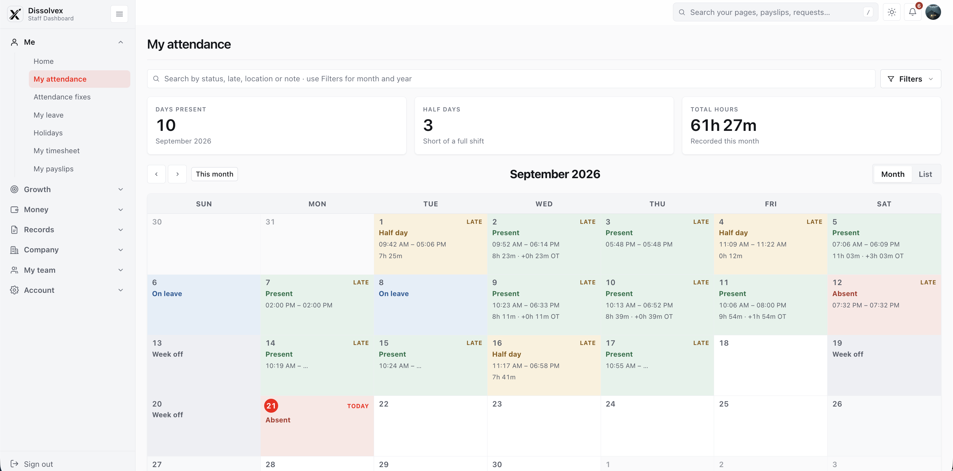
Task: Go to previous month arrow
Action: 157,174
